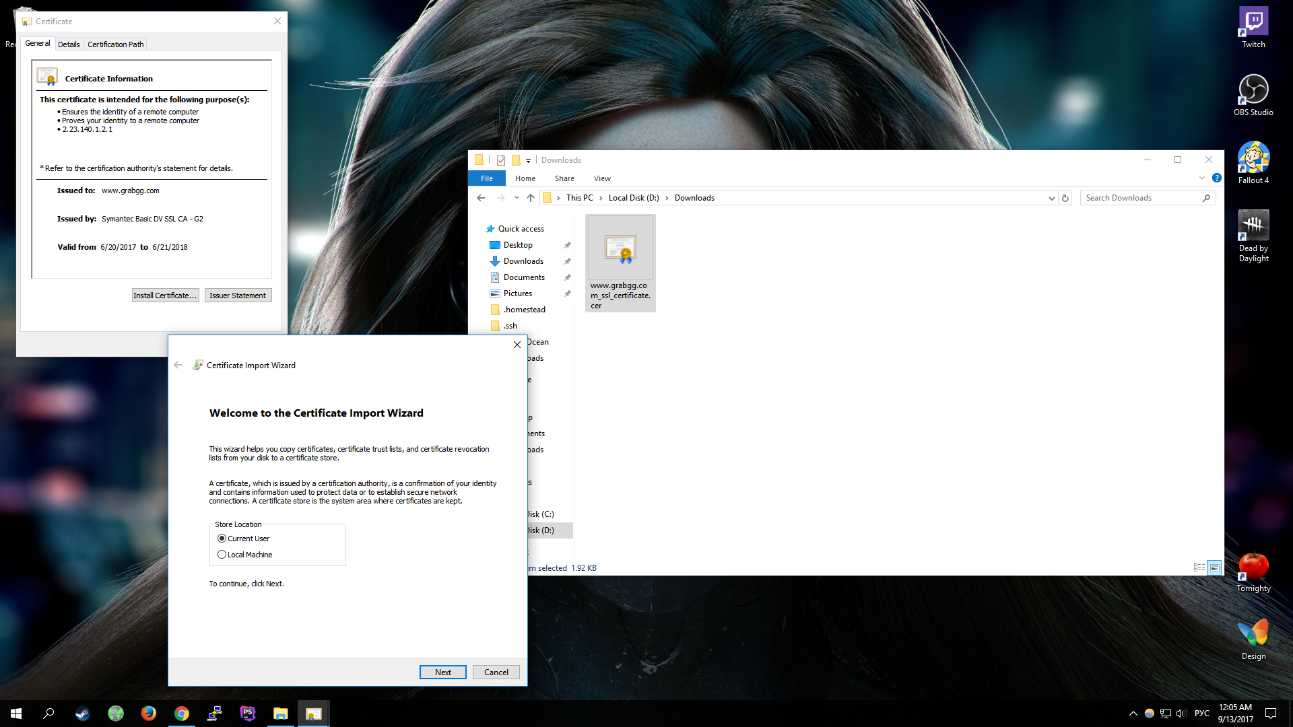Click the certificate taskbar icon

click(x=313, y=714)
